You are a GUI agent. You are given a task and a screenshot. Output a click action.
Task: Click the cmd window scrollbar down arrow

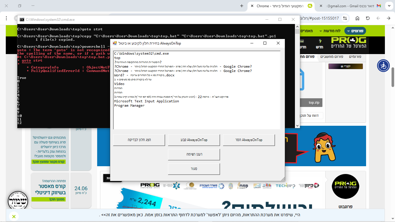[x=297, y=126]
